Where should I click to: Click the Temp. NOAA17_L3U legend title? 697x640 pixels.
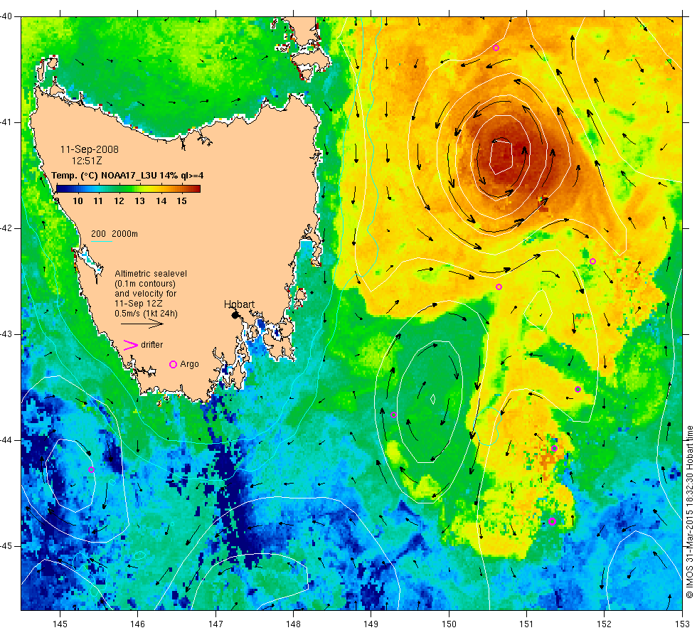(x=127, y=176)
